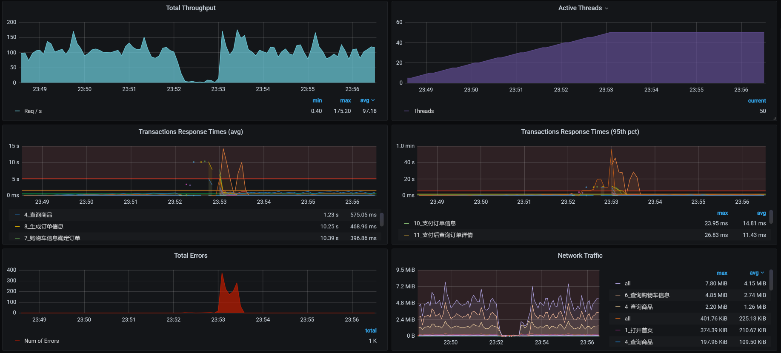Open the Network Traffic panel title menu
The height and width of the screenshot is (353, 781).
coord(580,256)
